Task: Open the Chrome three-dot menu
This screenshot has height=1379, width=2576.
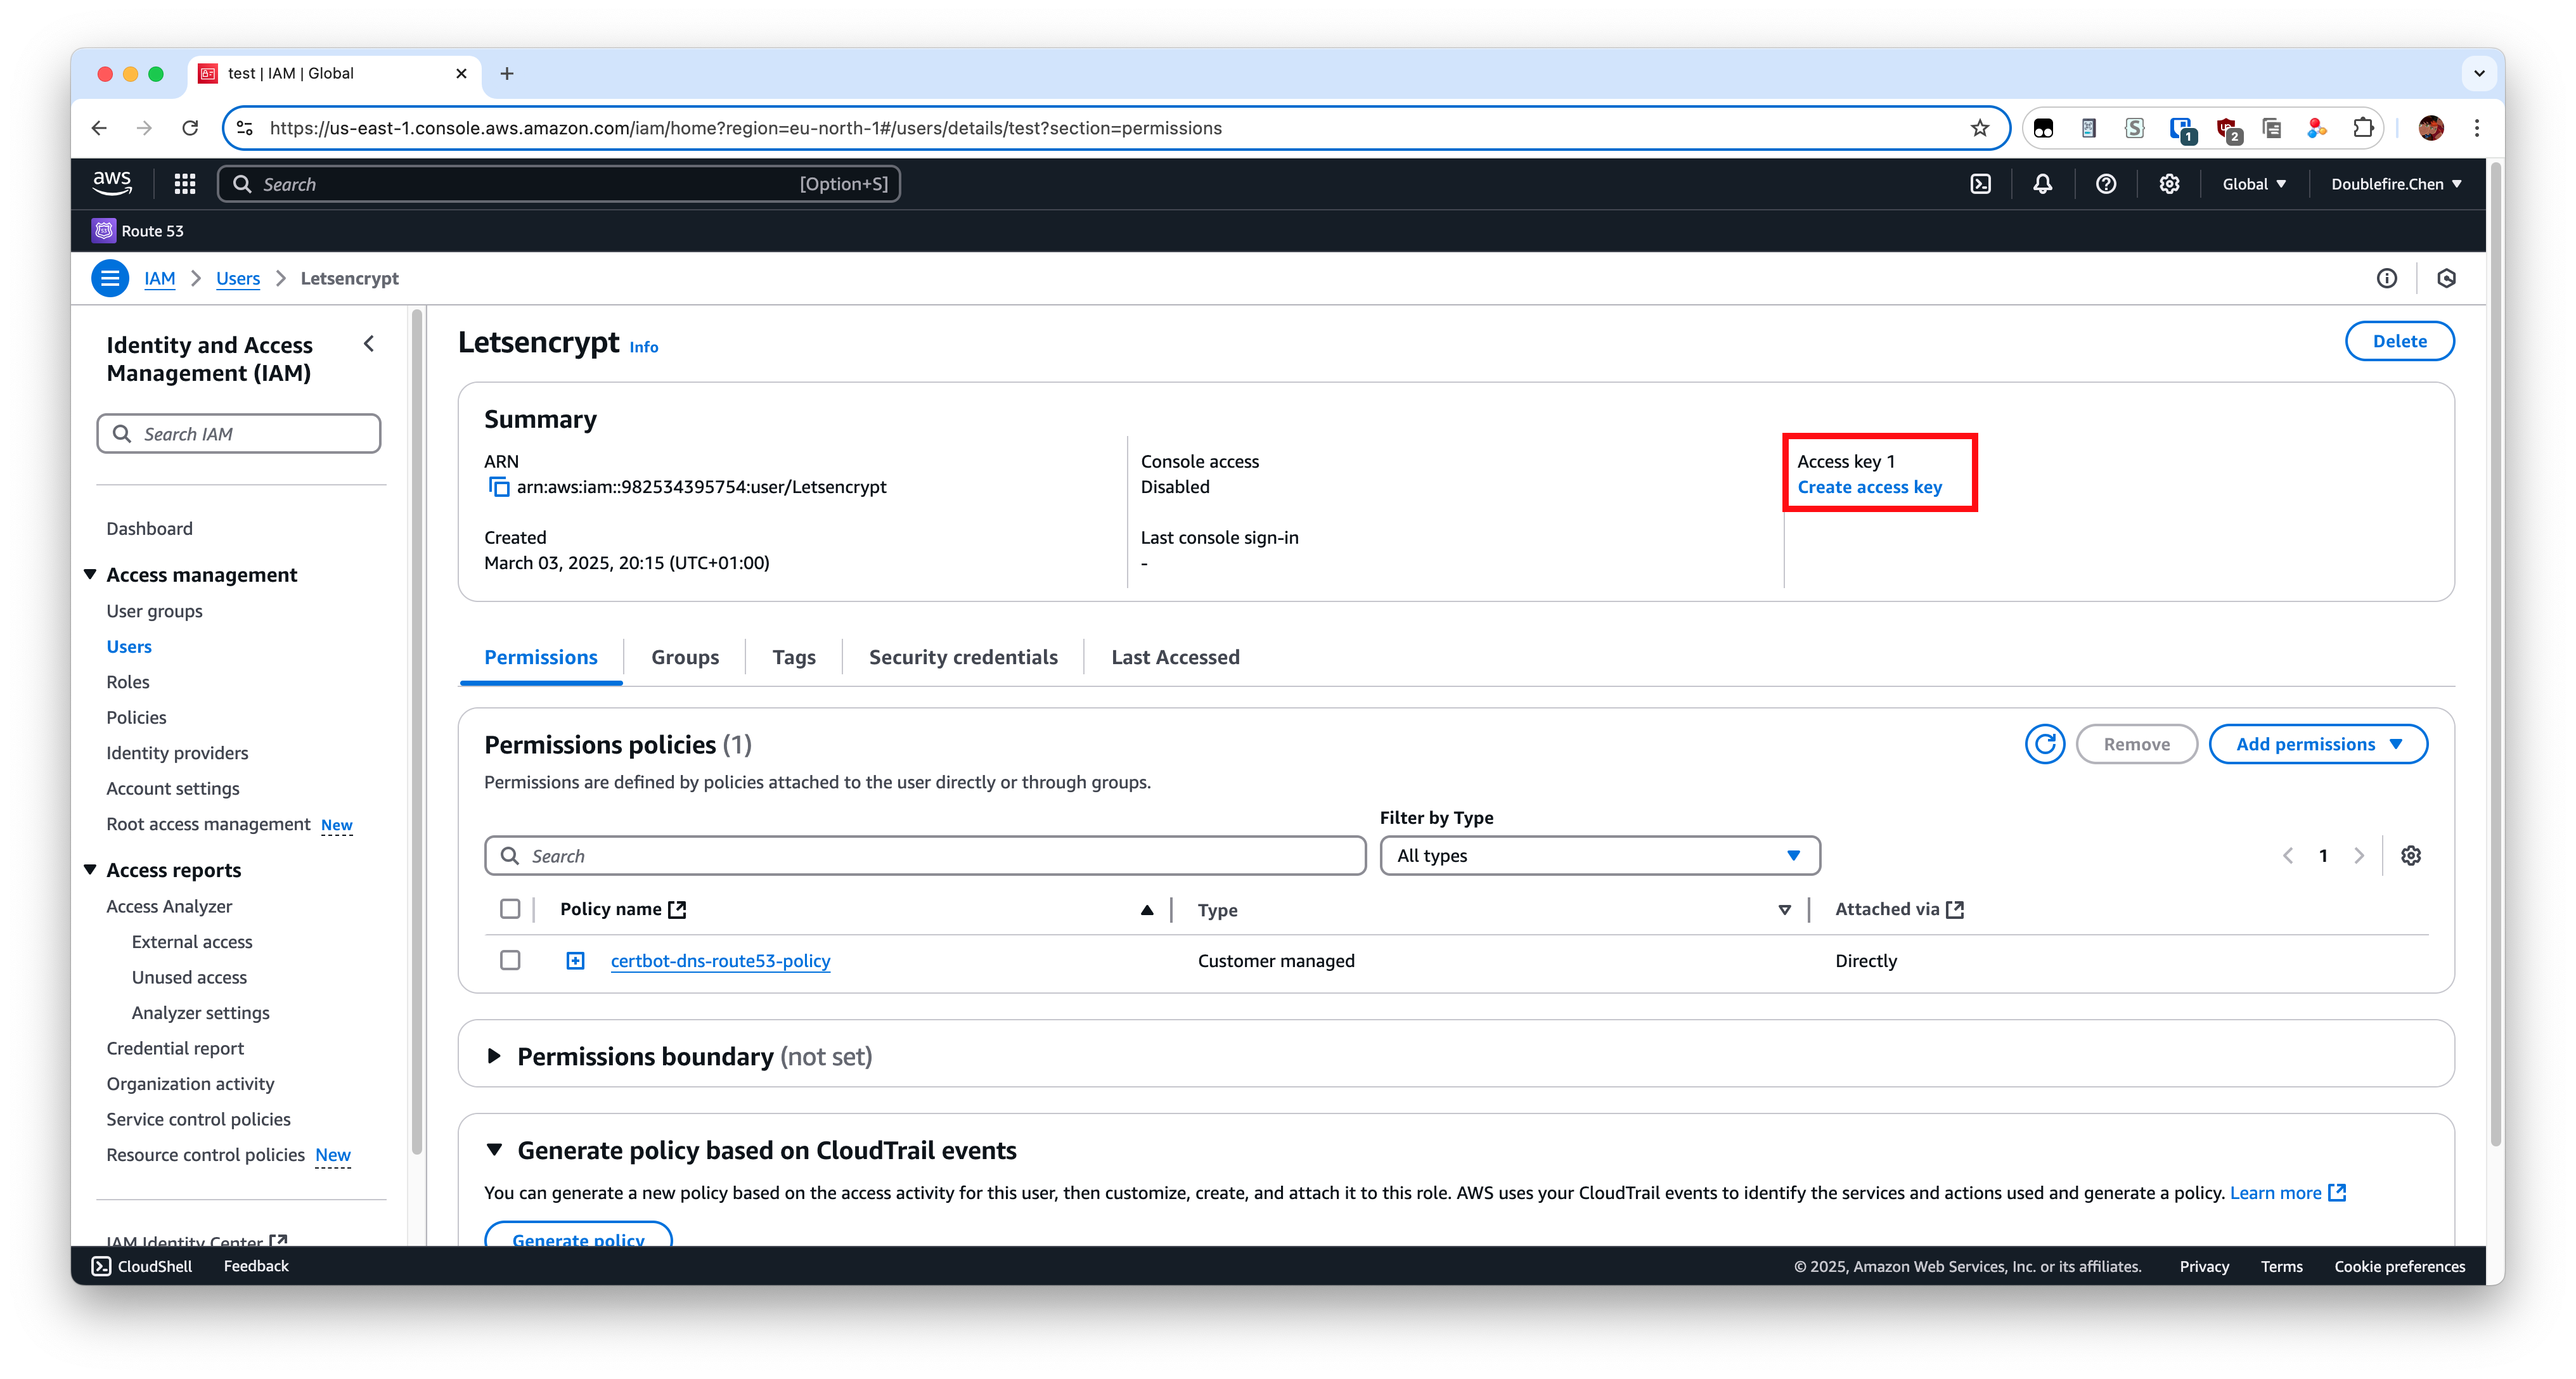Action: click(2477, 128)
